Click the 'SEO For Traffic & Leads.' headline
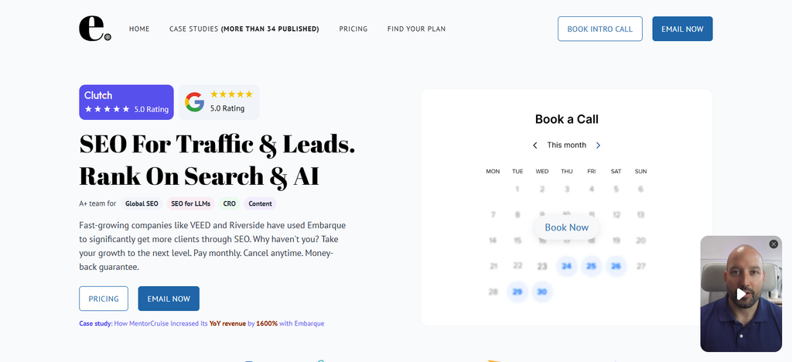 [x=217, y=145]
